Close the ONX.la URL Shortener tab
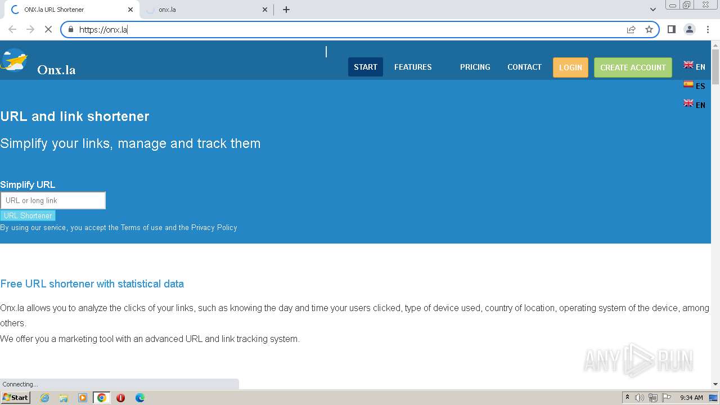Viewport: 720px width, 405px height. point(130,10)
